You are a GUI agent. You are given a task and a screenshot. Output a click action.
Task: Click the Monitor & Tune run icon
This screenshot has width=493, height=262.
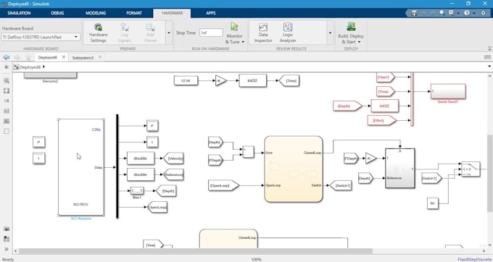234,27
